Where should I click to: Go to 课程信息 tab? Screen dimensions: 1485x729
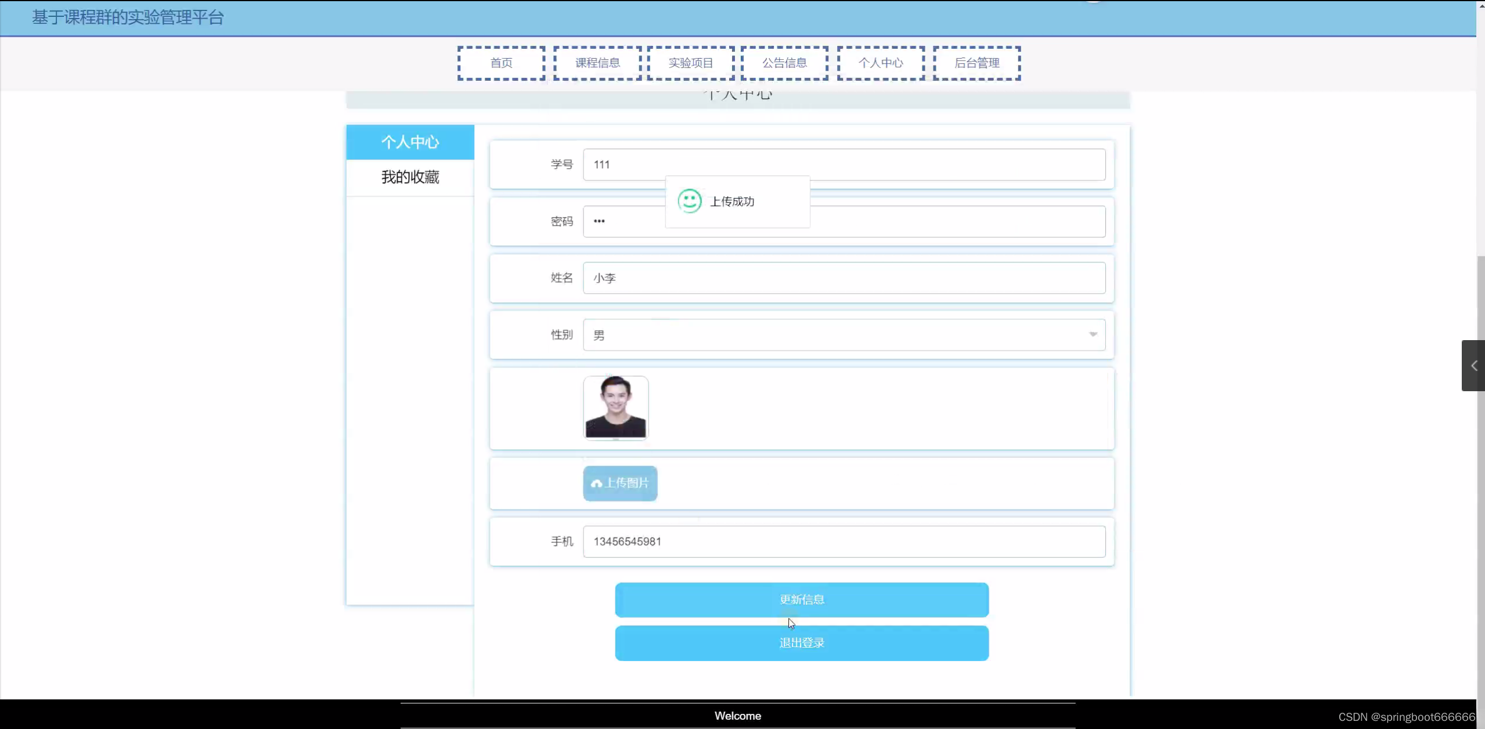coord(597,63)
